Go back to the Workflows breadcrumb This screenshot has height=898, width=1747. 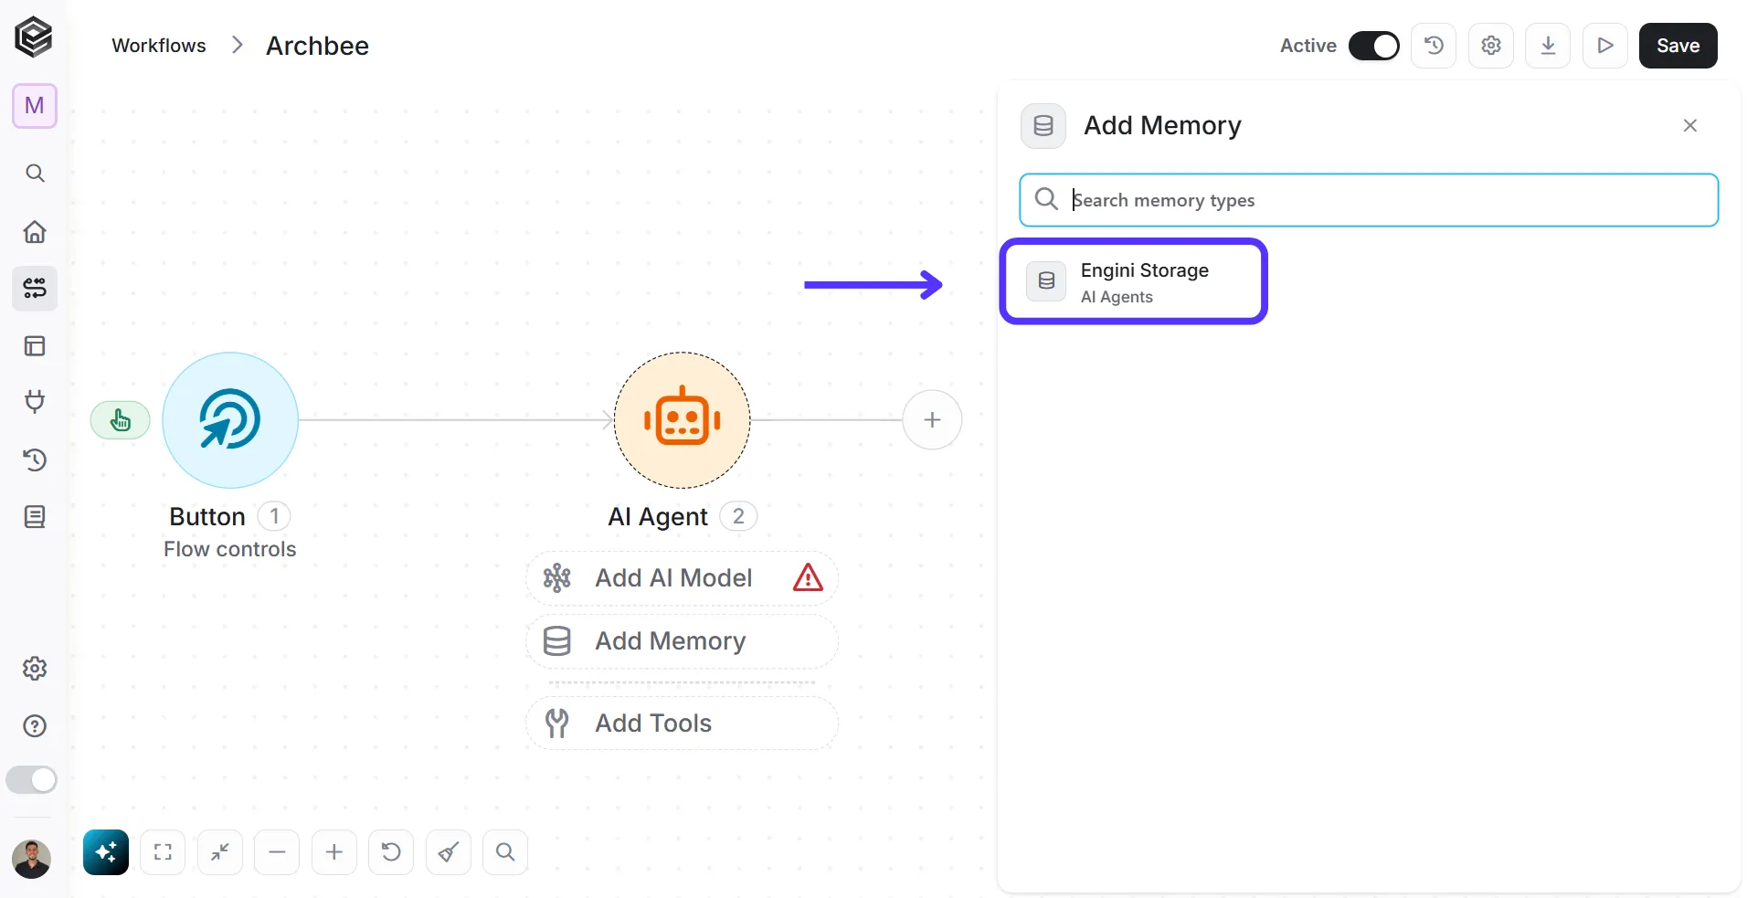[x=159, y=46]
